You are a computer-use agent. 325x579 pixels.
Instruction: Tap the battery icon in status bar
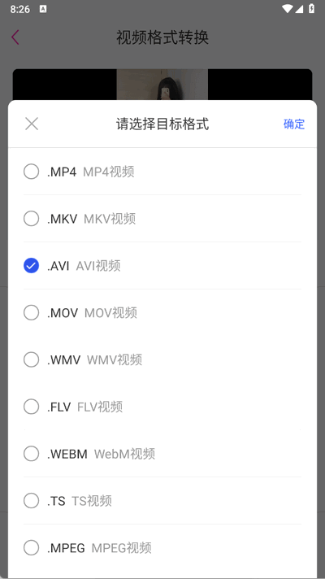tap(312, 8)
